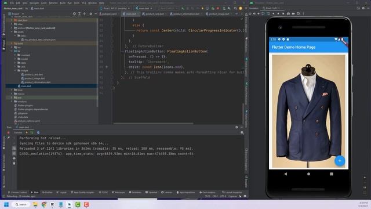Screen dimensions: 371x209
Task: Open the Terminal tool window
Action: pyautogui.click(x=151, y=192)
